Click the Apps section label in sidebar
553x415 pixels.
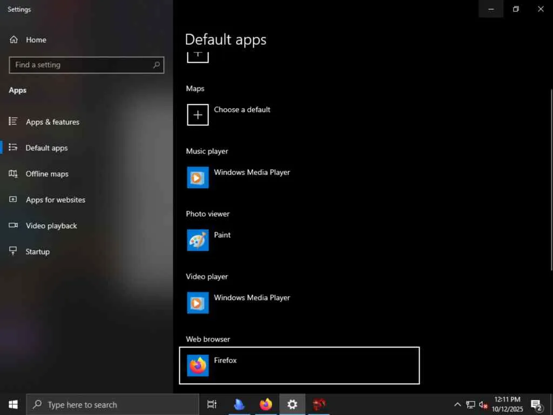18,90
